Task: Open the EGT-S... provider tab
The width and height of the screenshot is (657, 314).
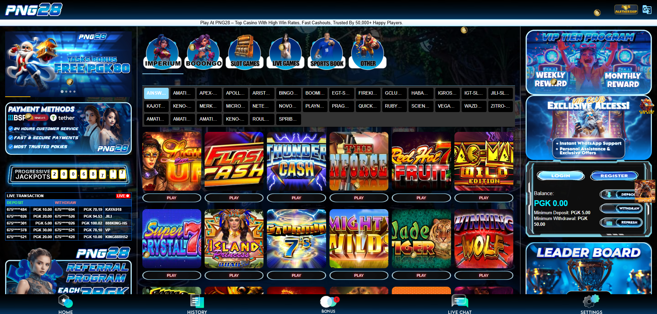Action: [341, 93]
